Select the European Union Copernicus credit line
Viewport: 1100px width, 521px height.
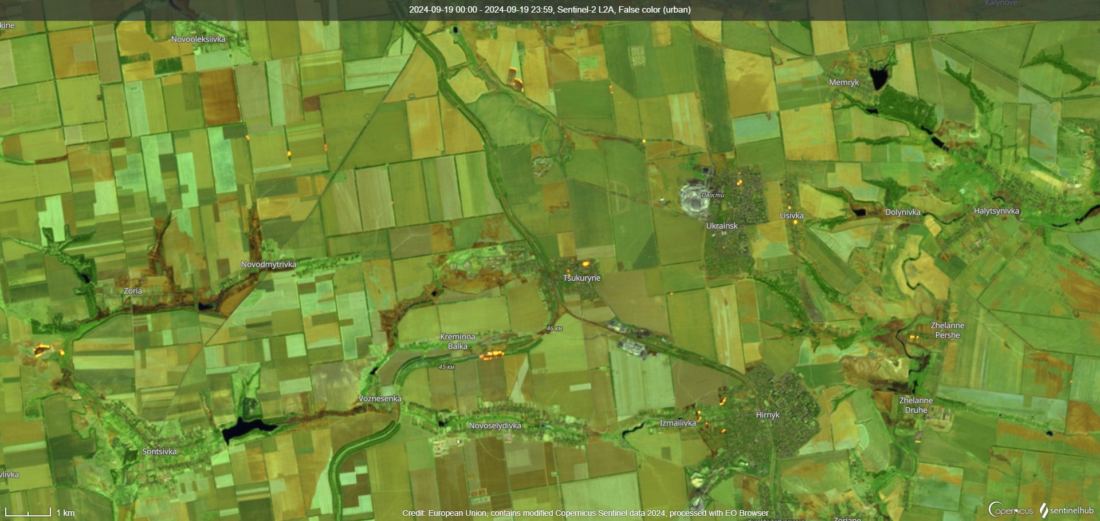tap(586, 513)
